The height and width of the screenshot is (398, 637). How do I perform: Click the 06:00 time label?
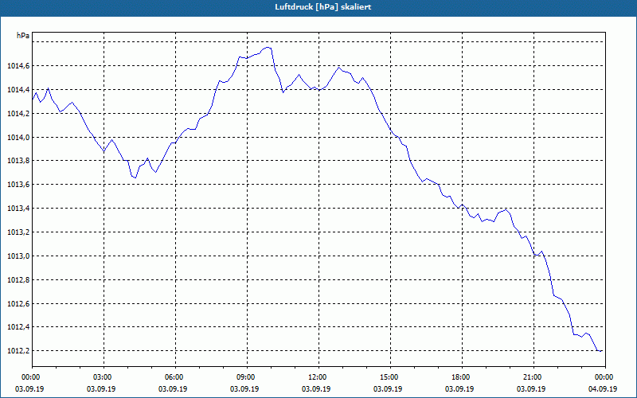pos(175,377)
